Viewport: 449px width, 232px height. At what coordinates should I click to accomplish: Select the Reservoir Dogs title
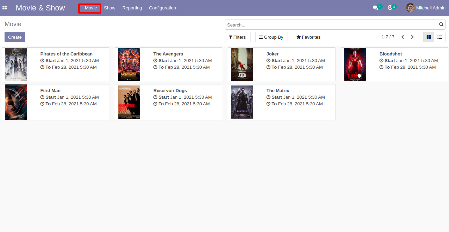(x=170, y=91)
